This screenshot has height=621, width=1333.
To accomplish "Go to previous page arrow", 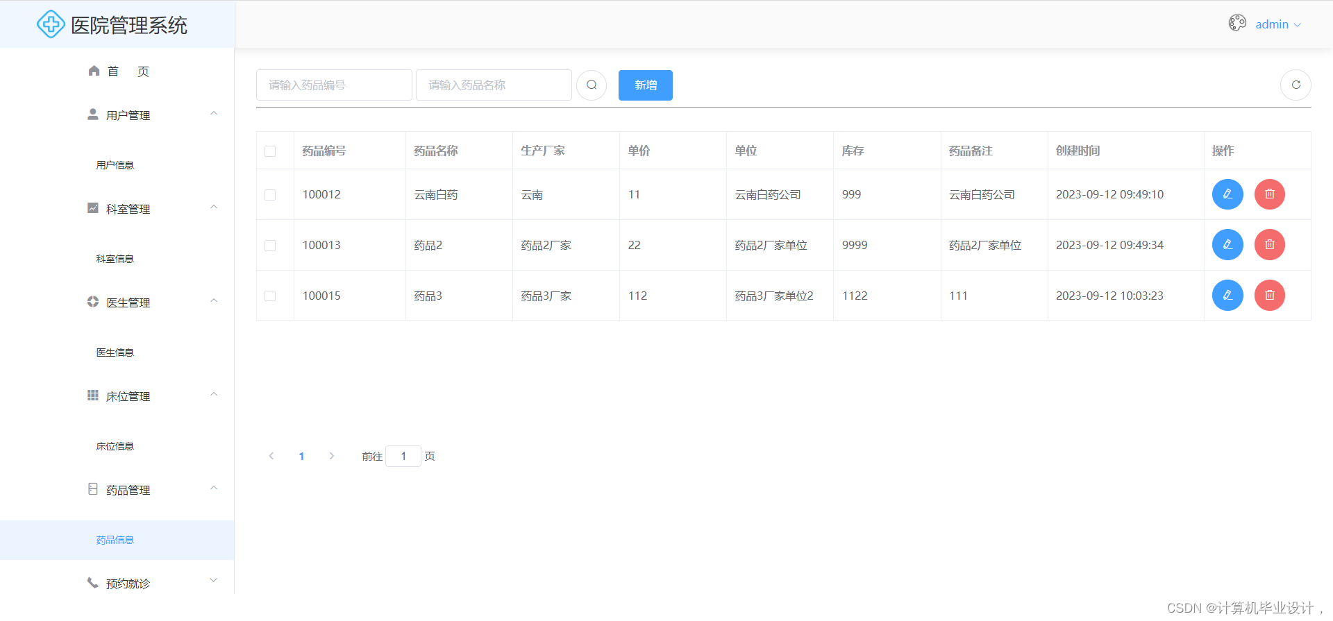I will pyautogui.click(x=271, y=456).
